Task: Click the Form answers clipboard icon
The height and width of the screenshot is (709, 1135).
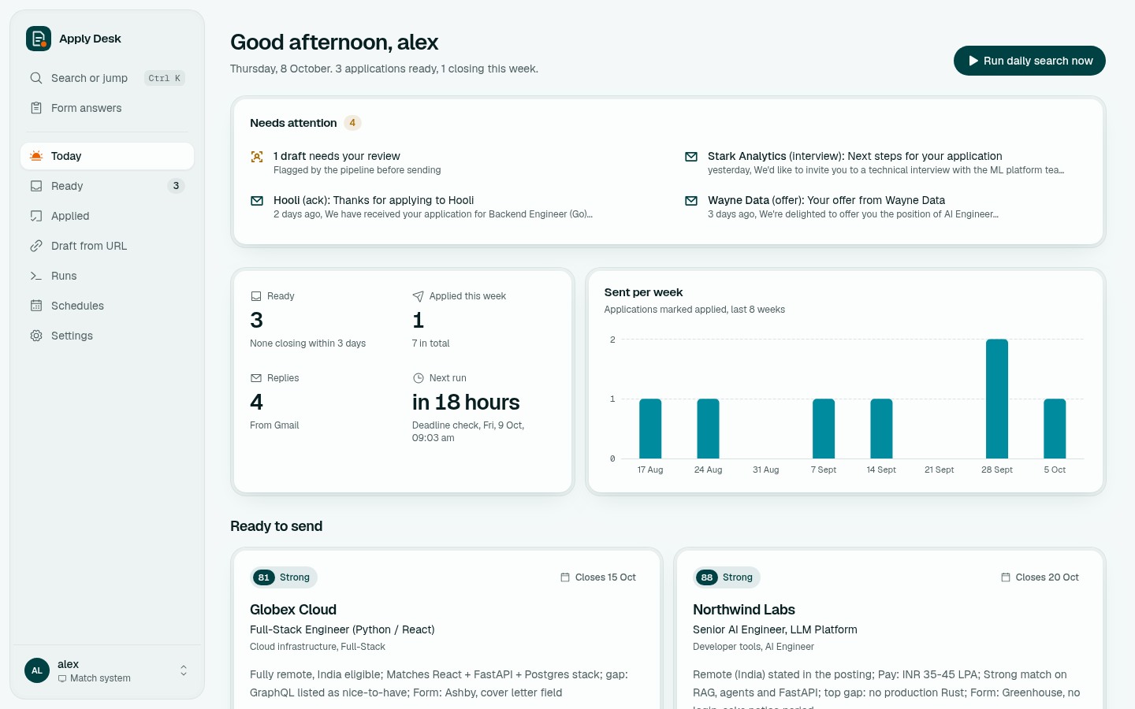Action: click(x=36, y=108)
